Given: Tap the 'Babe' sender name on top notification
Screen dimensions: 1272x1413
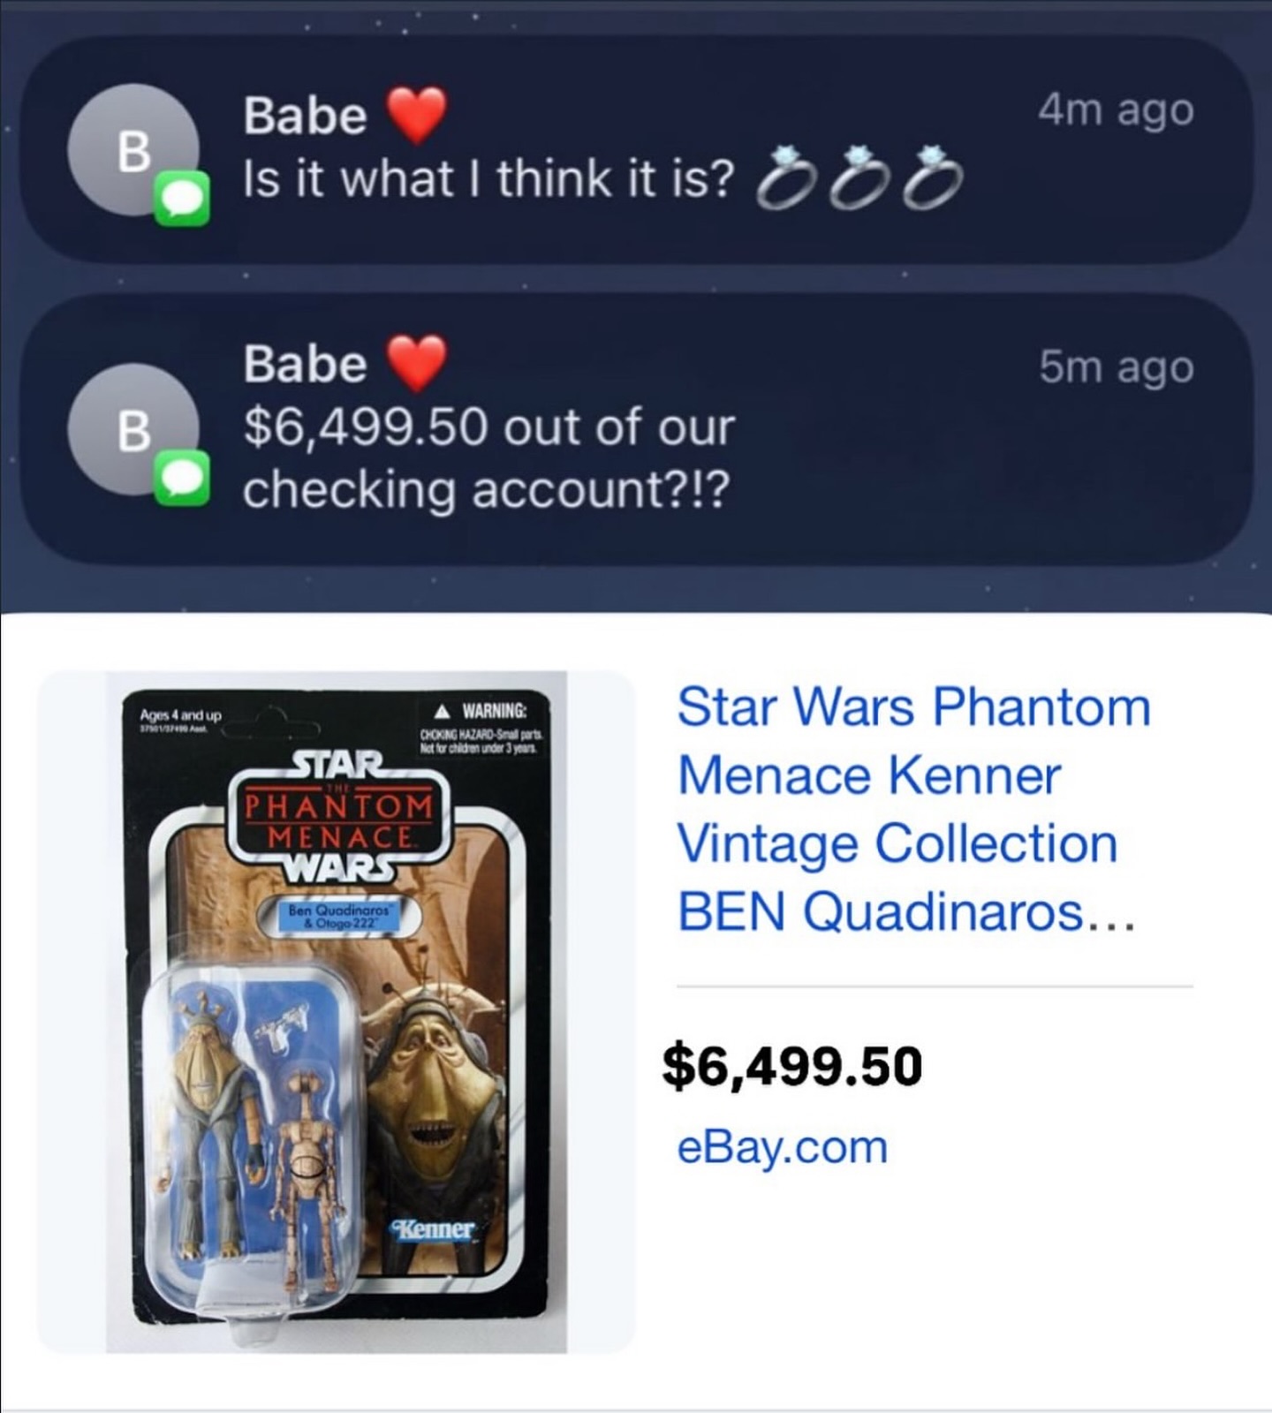Looking at the screenshot, I should point(305,116).
